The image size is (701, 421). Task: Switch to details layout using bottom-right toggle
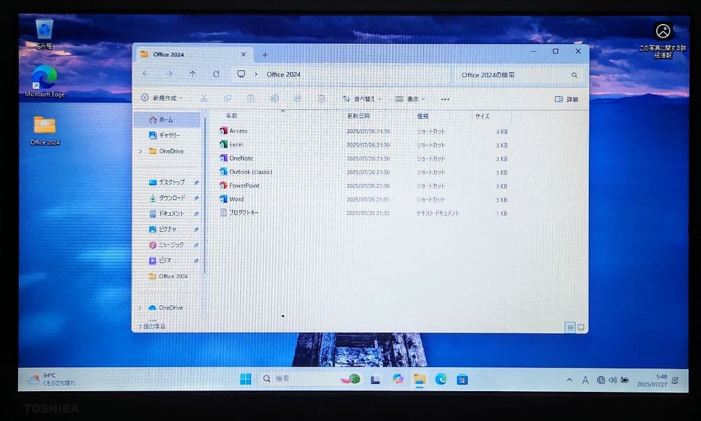571,327
